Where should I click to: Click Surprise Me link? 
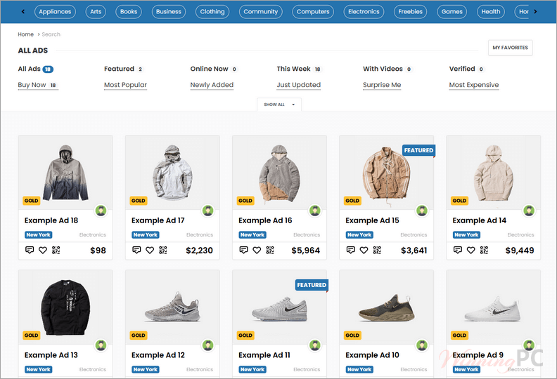382,85
